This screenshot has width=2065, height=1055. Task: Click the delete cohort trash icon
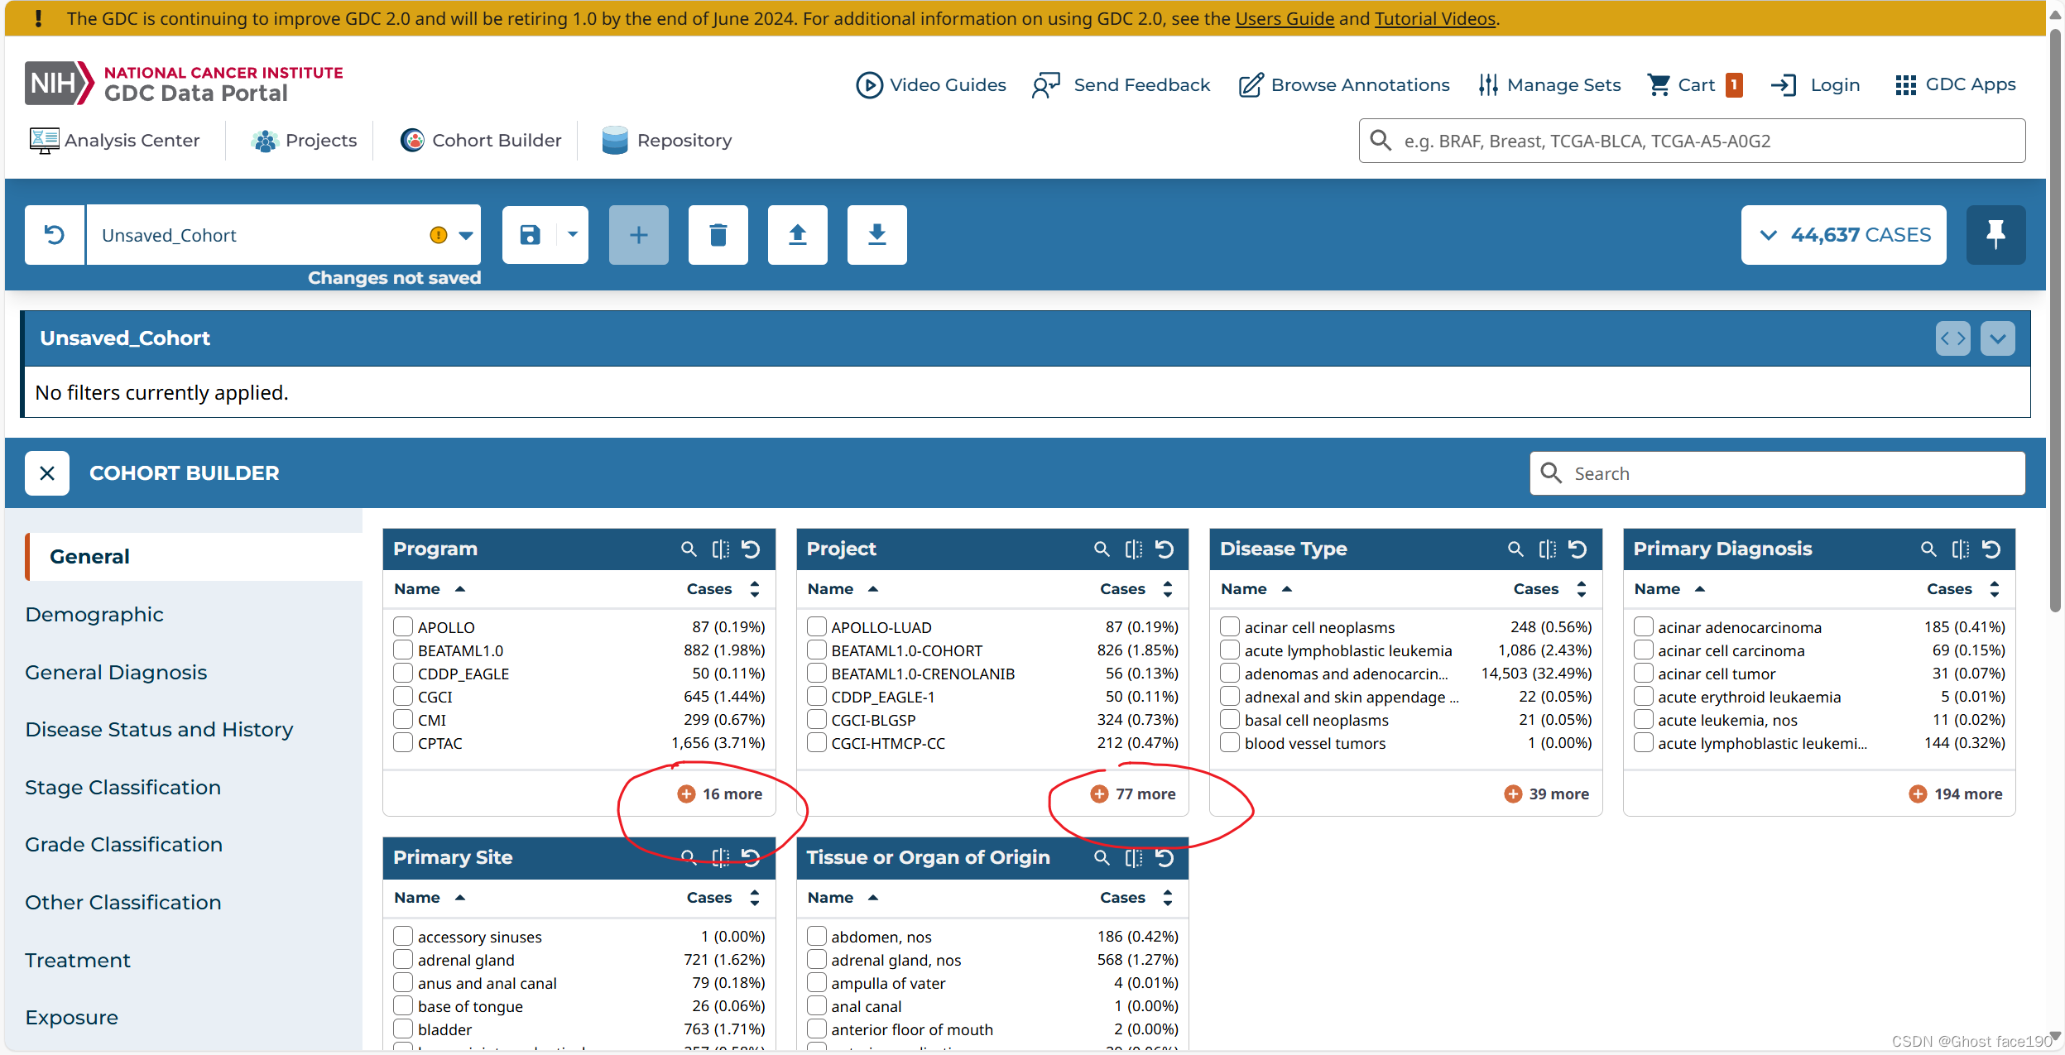[x=718, y=235]
